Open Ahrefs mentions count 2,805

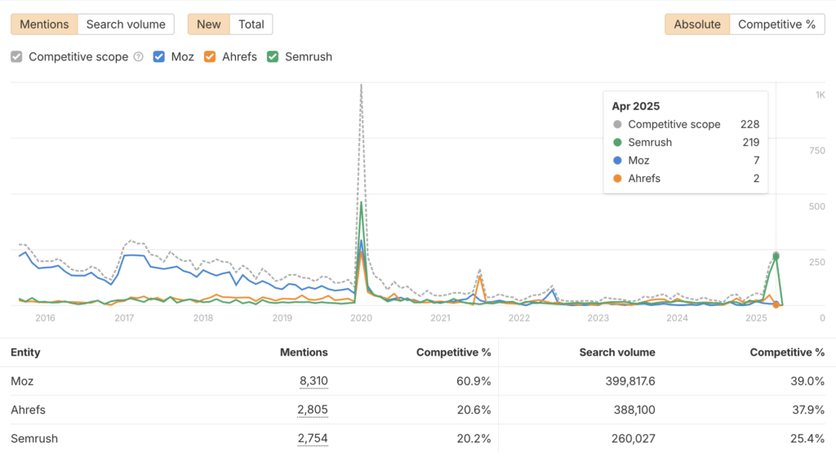click(x=313, y=410)
